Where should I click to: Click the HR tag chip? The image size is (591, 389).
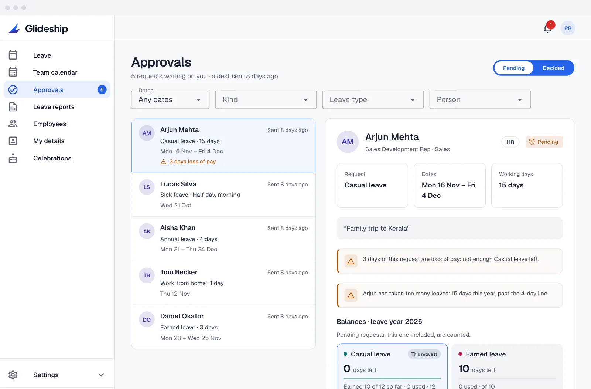click(510, 142)
